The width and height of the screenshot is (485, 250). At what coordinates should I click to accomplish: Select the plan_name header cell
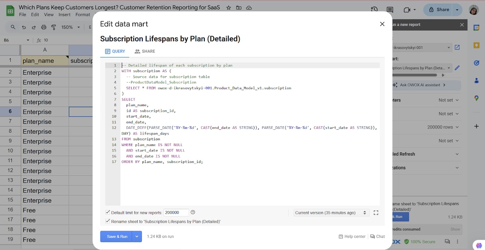45,61
